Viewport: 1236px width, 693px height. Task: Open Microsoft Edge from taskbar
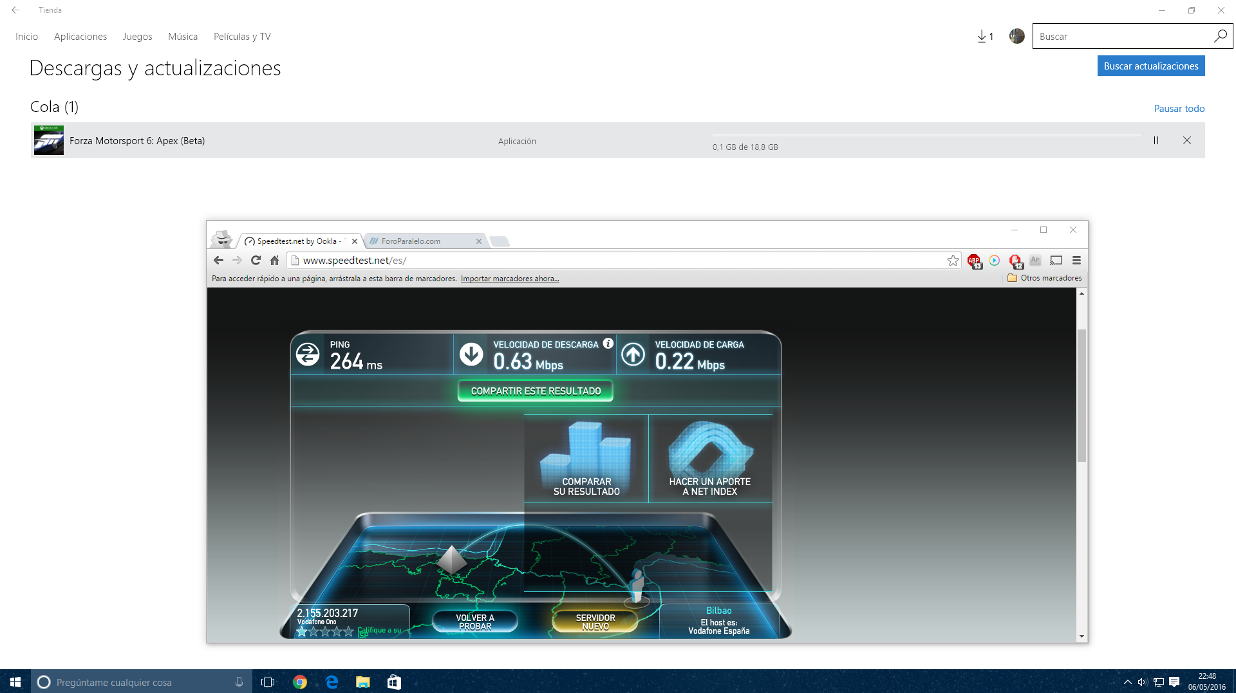332,682
